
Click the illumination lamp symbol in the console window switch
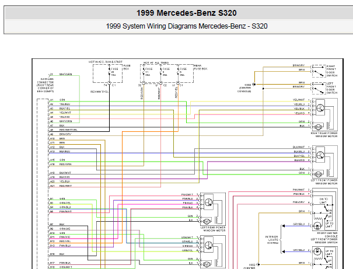[317, 226]
